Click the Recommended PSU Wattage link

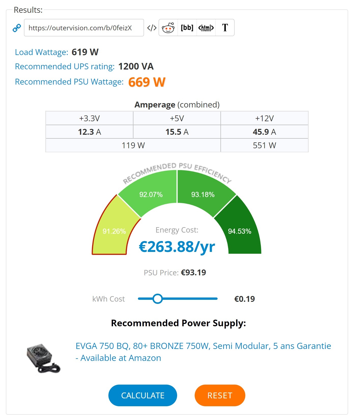click(x=69, y=82)
